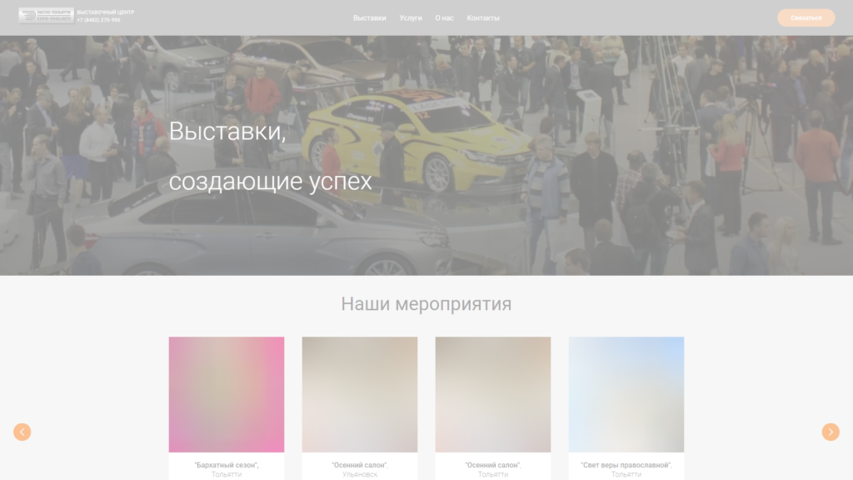Show the previous event carousel slide
This screenshot has height=480, width=853.
(22, 432)
